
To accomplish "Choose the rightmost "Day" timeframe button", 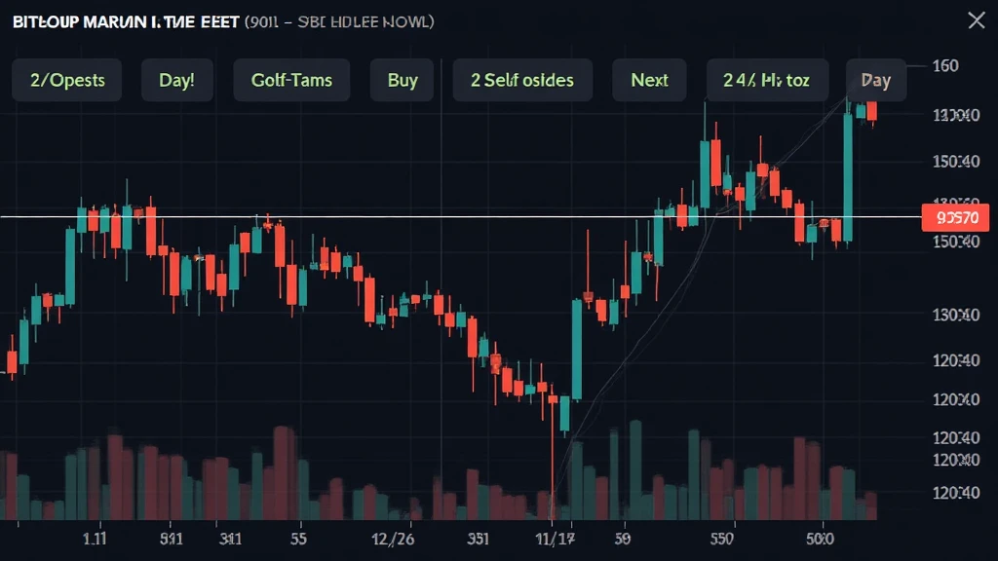I will 875,80.
